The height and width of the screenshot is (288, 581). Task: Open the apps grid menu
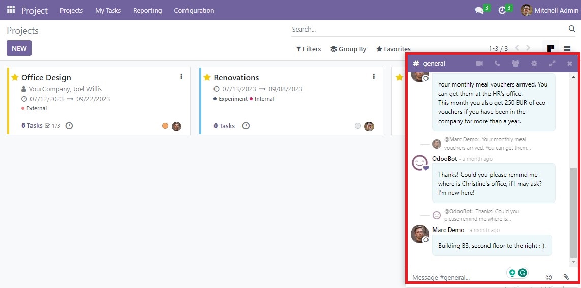[11, 10]
